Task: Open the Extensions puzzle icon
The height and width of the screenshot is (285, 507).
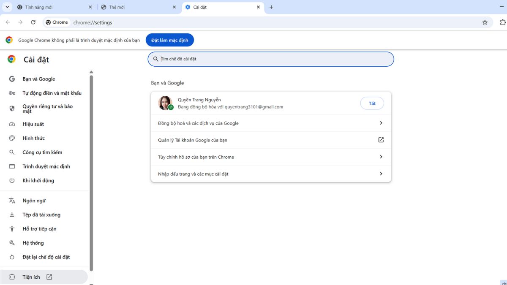Action: click(502, 22)
